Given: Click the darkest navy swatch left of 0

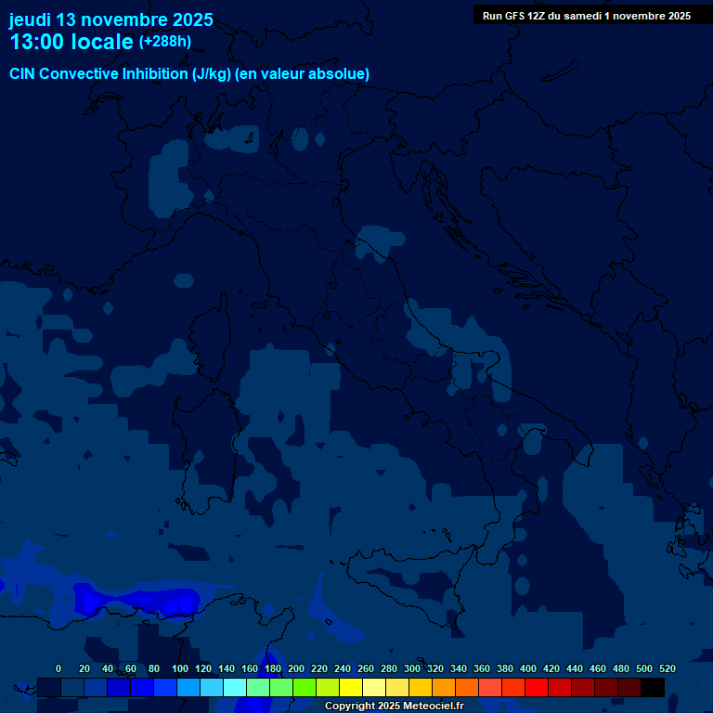Looking at the screenshot, I should tap(49, 687).
